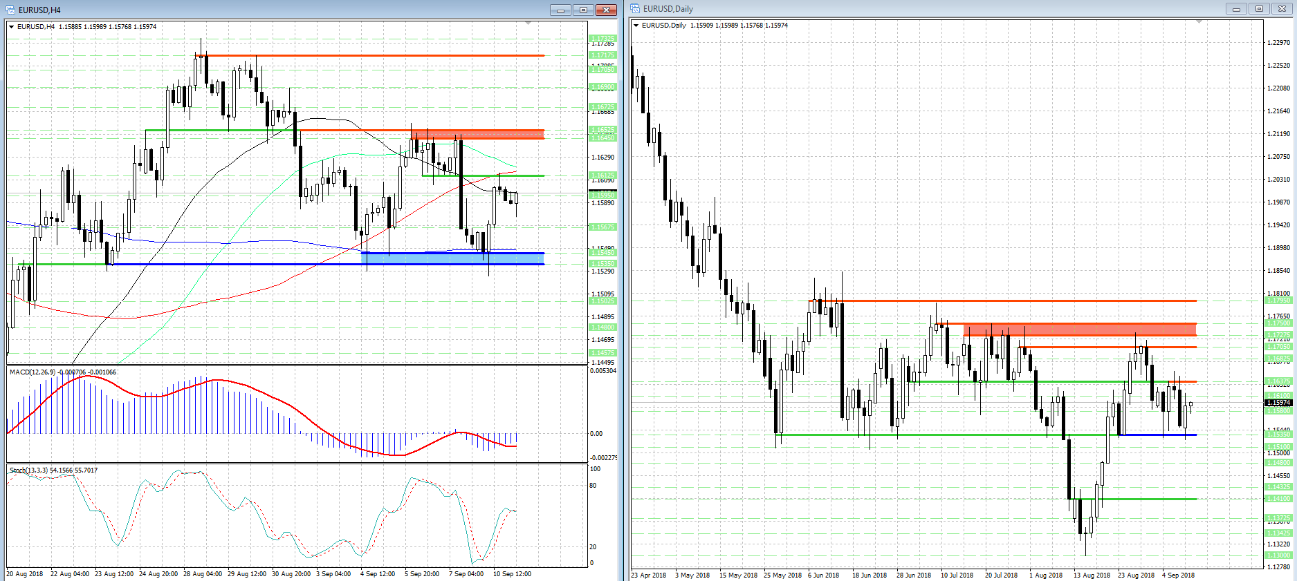Click the 20 level on the Stochastic scale

593,547
